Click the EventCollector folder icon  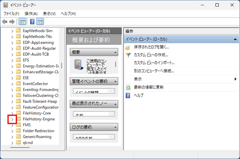click(18, 83)
